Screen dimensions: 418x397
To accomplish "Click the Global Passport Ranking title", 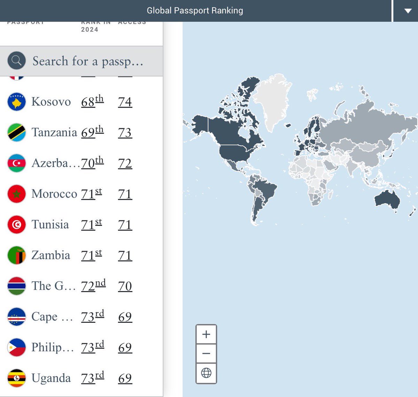I will pyautogui.click(x=195, y=10).
